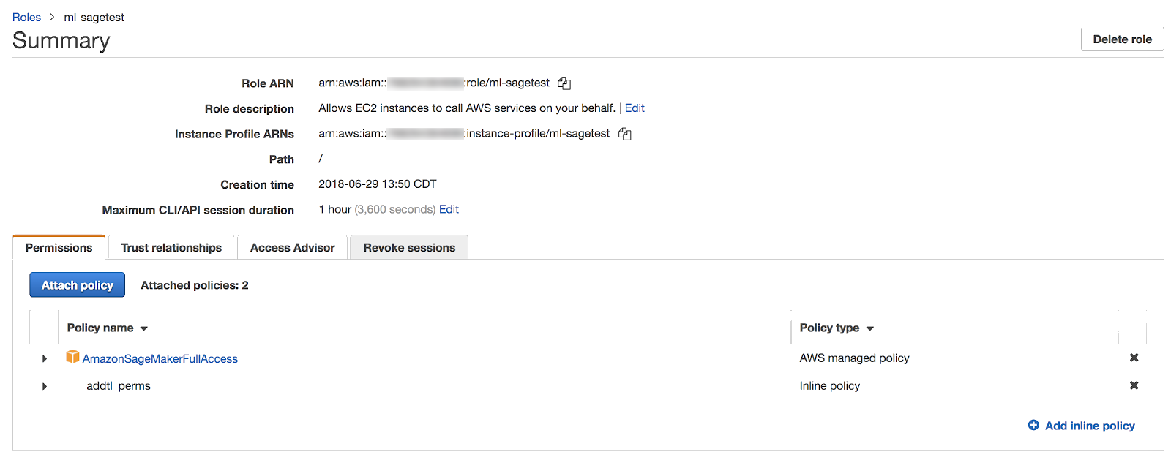Remove the addtl_perms inline policy with X
This screenshot has width=1171, height=460.
point(1134,385)
